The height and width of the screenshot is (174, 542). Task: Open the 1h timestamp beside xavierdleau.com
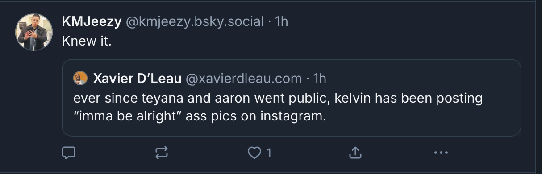tap(320, 79)
